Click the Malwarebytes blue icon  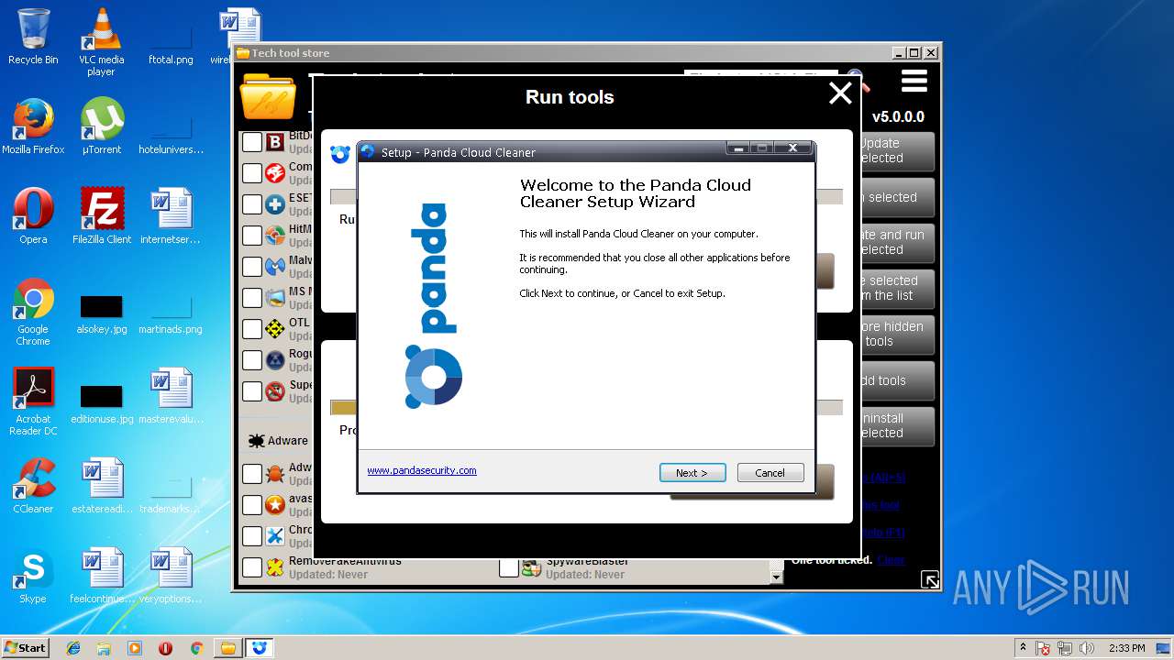coord(275,267)
